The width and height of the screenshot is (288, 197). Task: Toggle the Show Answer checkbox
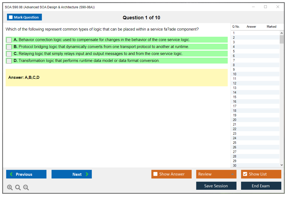(156, 174)
